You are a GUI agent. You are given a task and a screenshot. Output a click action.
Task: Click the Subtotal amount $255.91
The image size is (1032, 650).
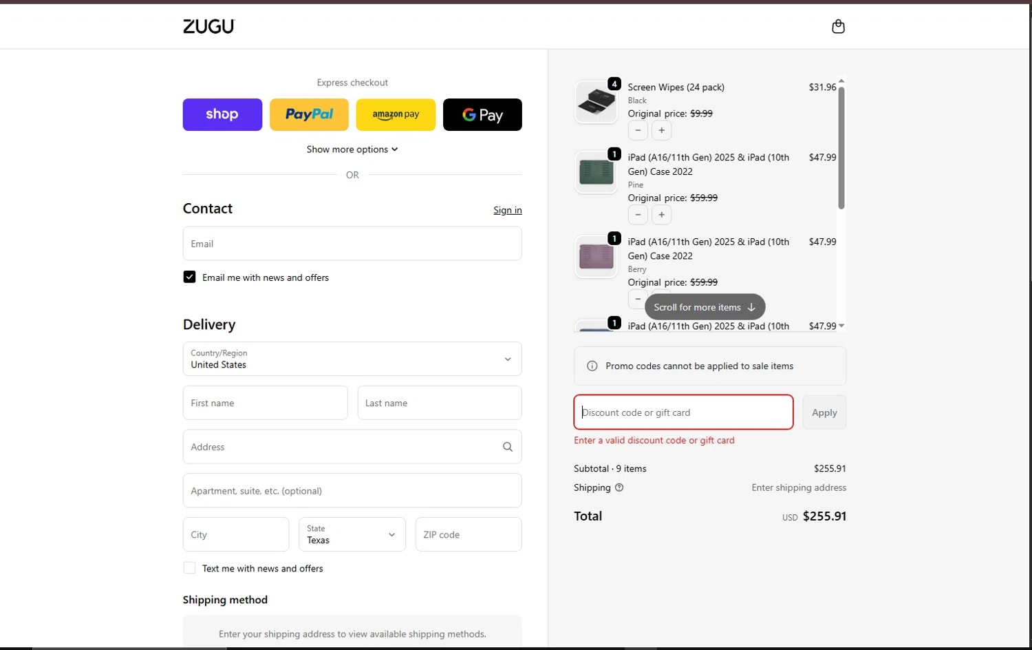click(830, 468)
